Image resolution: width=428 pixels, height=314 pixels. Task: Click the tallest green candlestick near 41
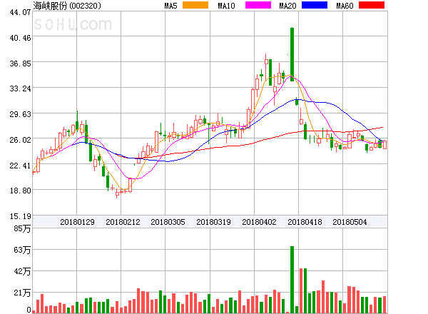tap(292, 54)
